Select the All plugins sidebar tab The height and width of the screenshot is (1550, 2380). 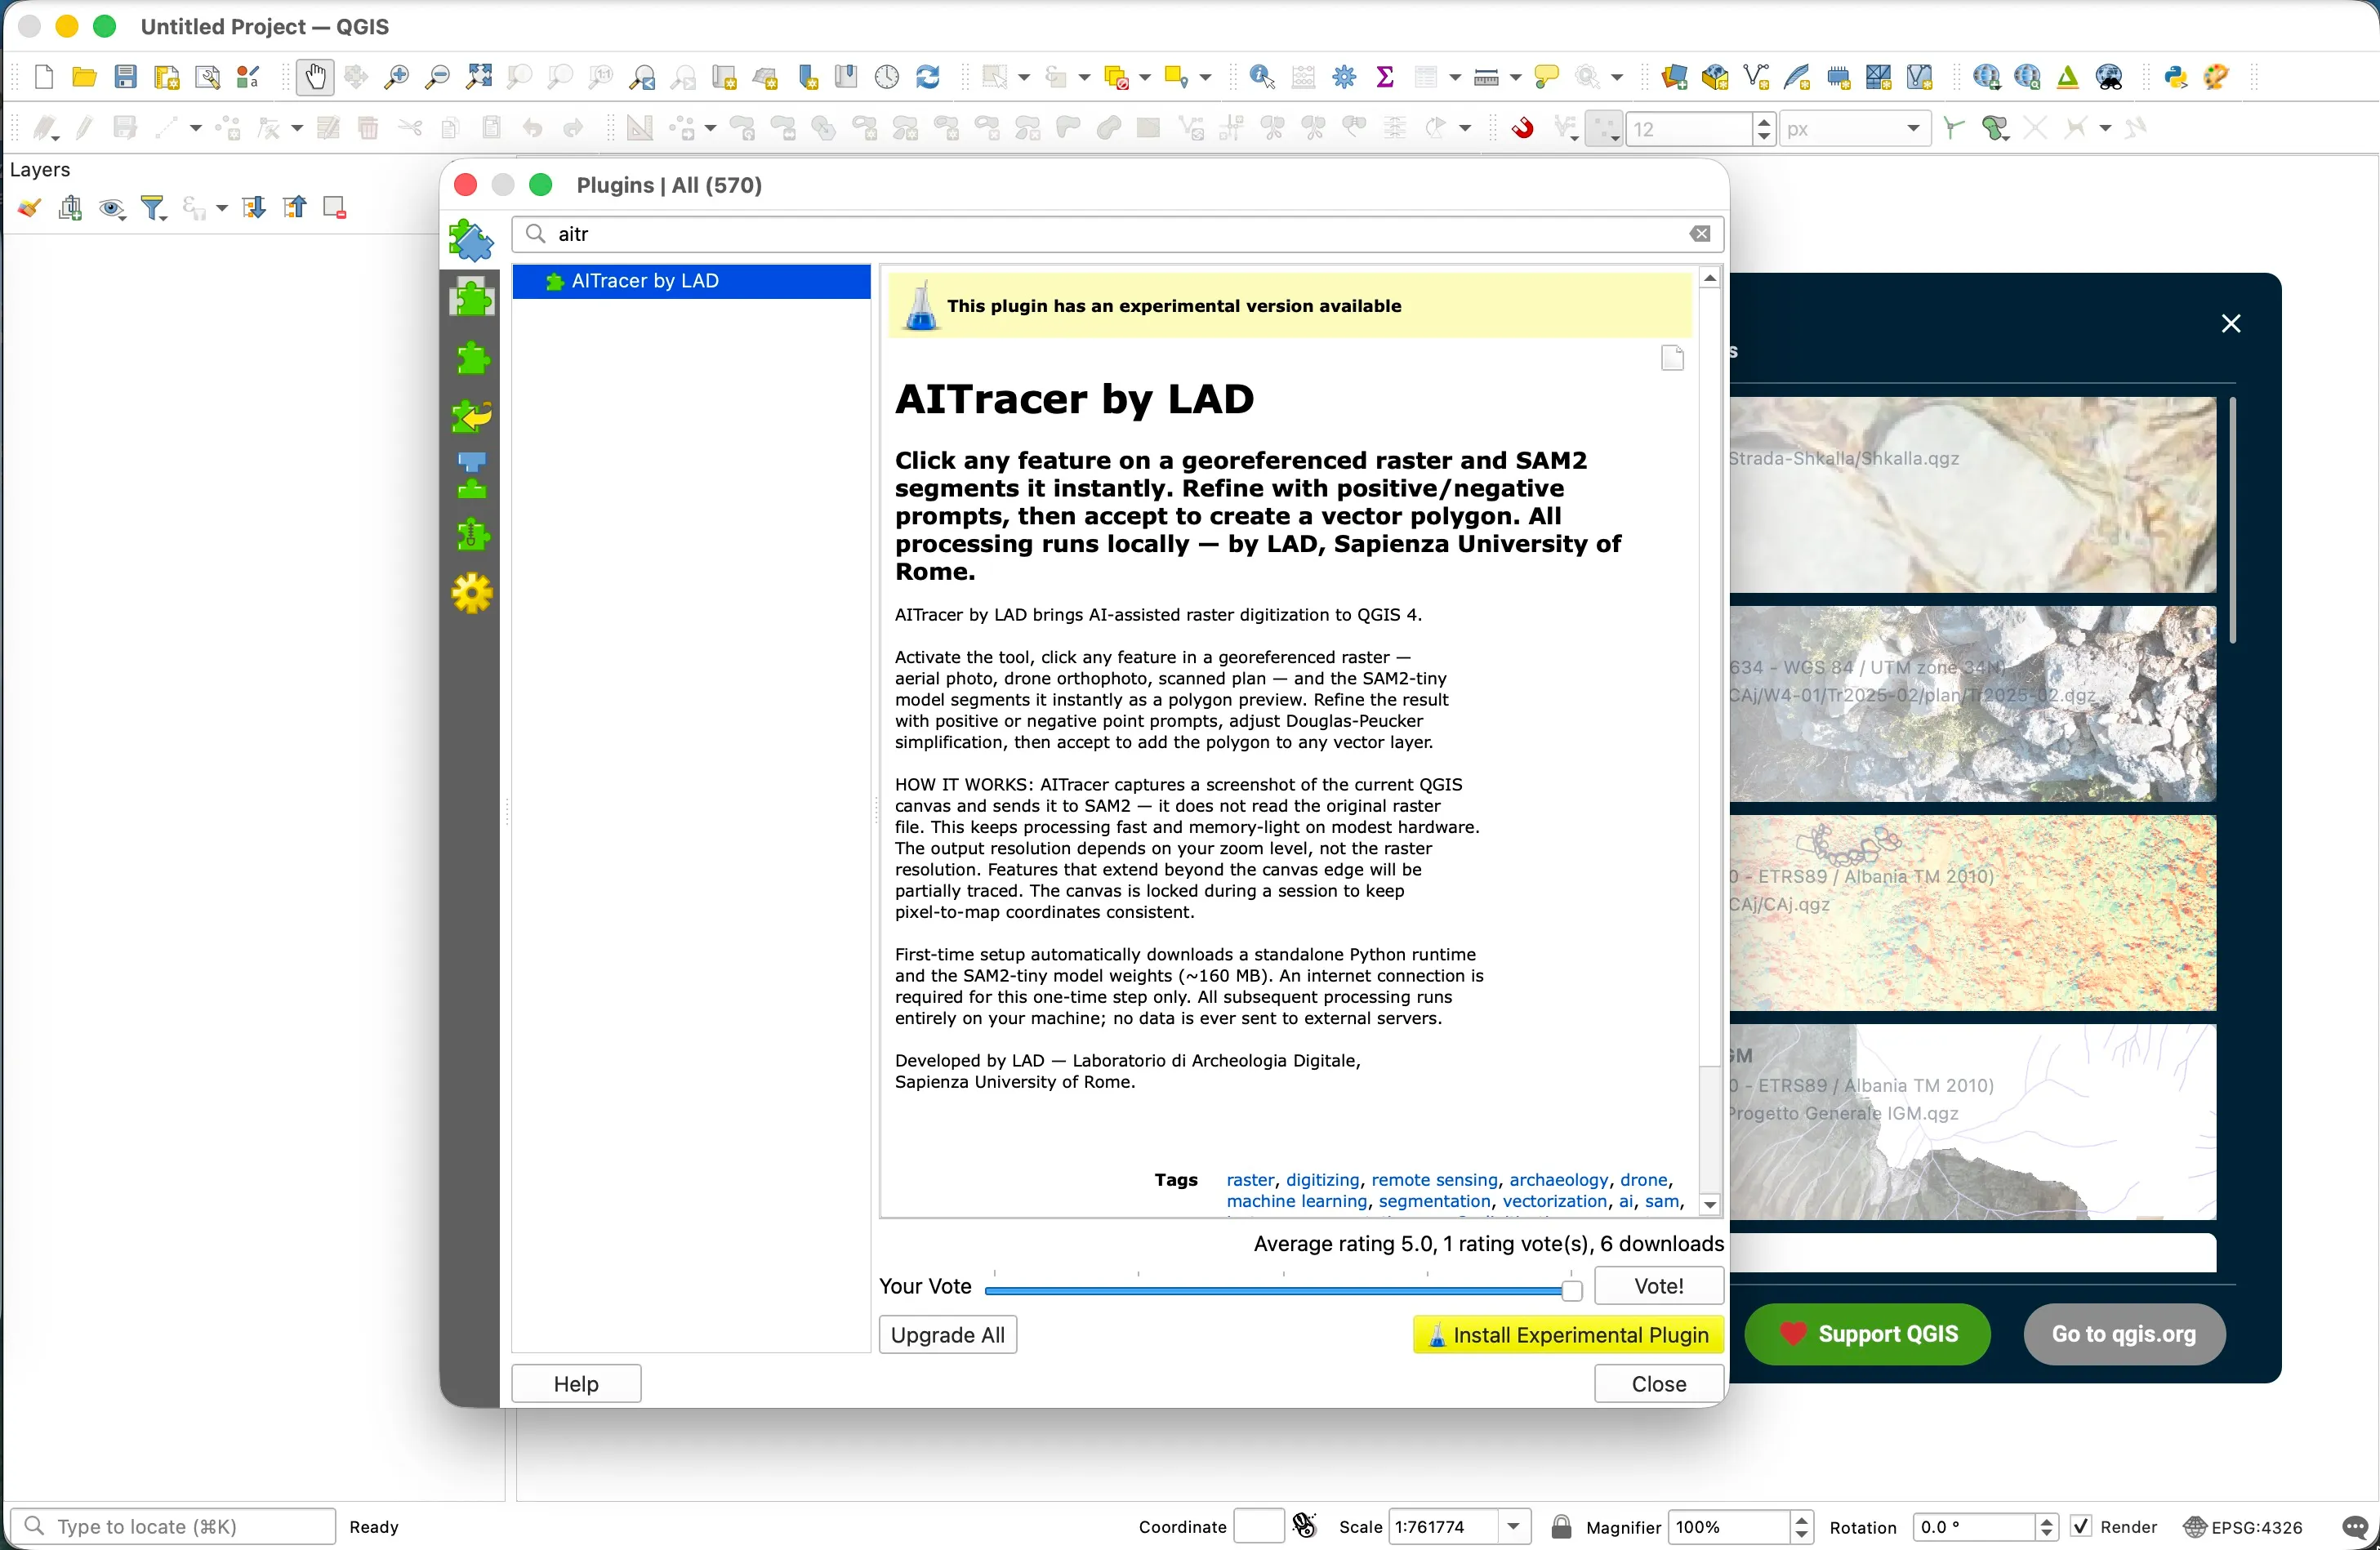(x=472, y=240)
